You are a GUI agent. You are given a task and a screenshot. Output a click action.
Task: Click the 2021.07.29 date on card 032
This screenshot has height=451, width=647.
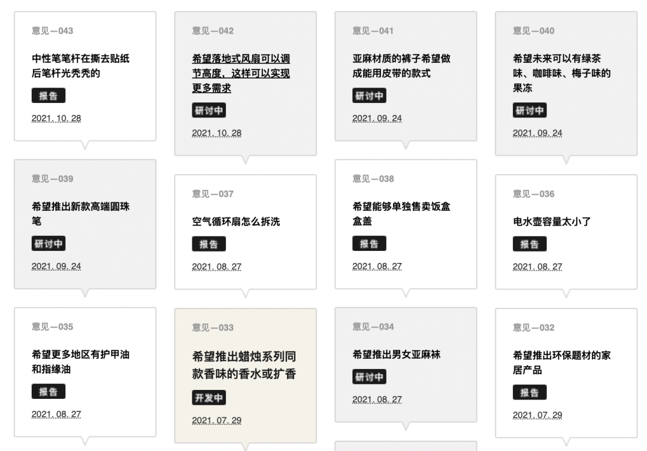click(x=537, y=415)
